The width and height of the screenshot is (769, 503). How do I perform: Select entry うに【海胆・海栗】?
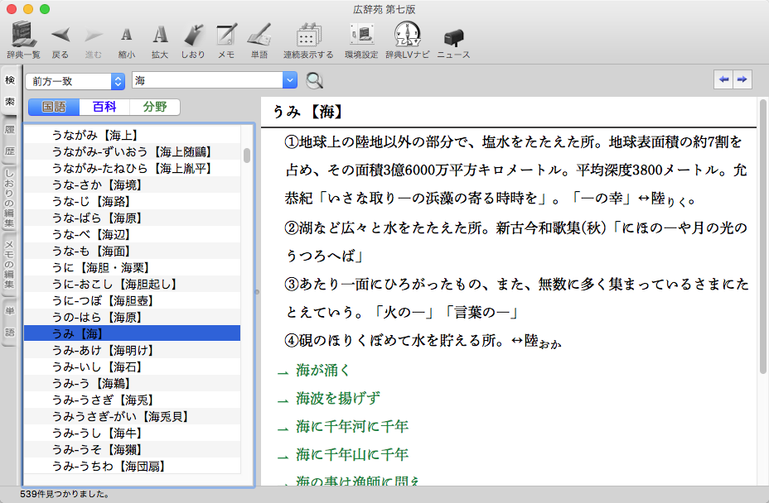(x=132, y=268)
